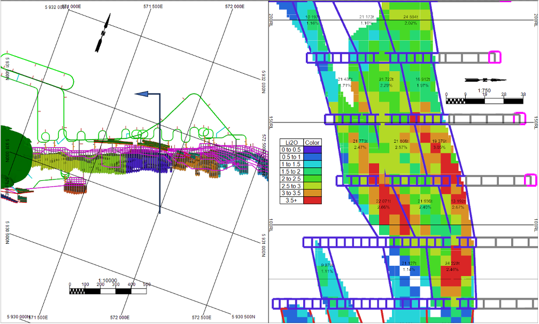Select the purple 0 to 0.5 legend color
Screen dimensions: 539x324
(x=312, y=149)
